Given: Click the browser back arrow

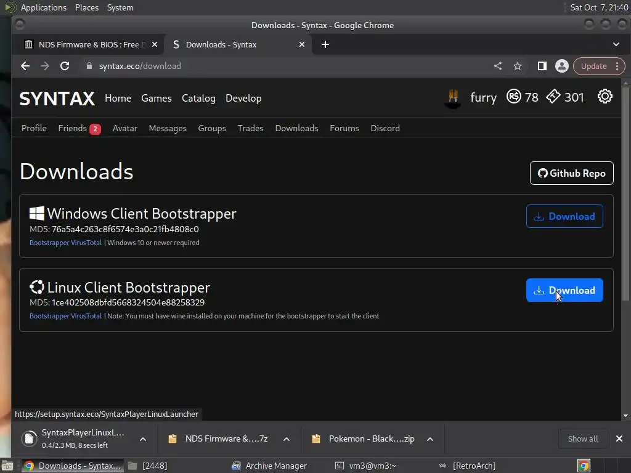Looking at the screenshot, I should pyautogui.click(x=25, y=66).
